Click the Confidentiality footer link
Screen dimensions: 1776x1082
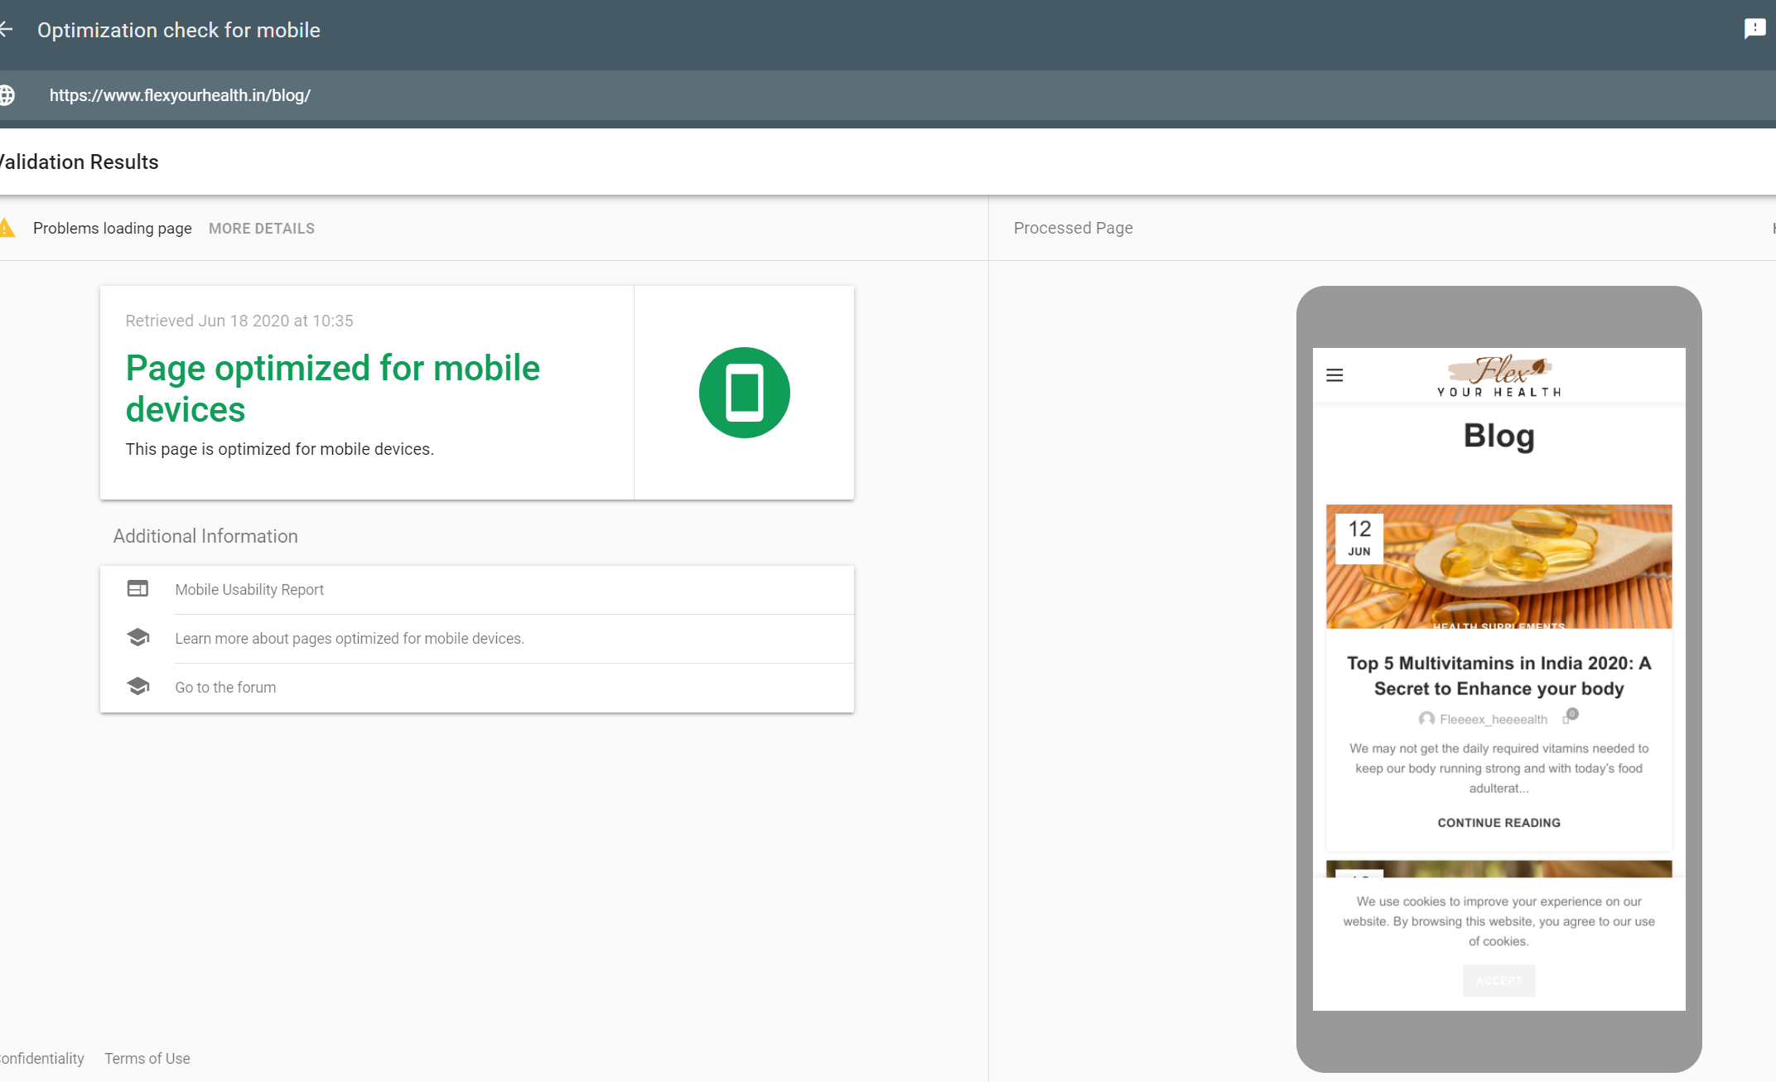click(41, 1059)
